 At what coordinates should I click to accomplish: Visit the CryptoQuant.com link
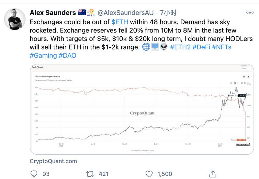click(53, 161)
